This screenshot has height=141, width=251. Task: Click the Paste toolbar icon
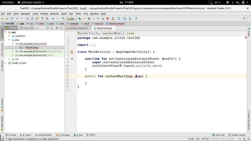pyautogui.click(x=37, y=19)
